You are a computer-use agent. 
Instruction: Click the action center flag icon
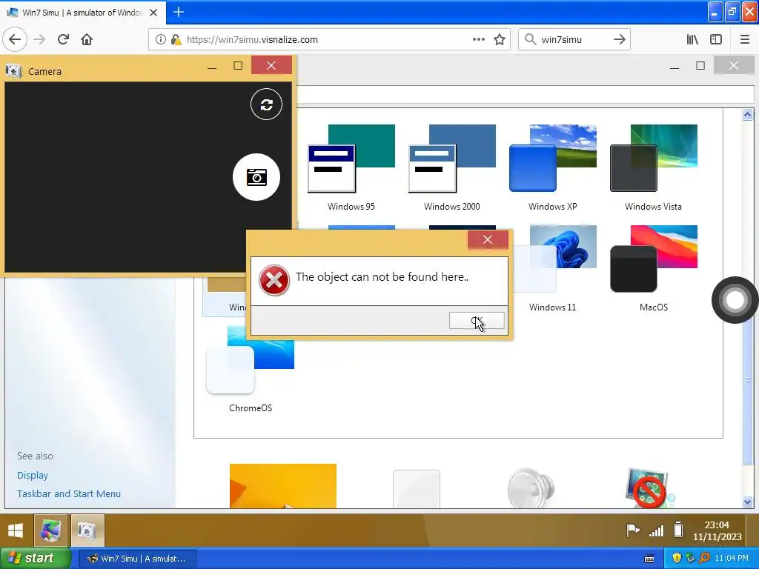(x=633, y=530)
